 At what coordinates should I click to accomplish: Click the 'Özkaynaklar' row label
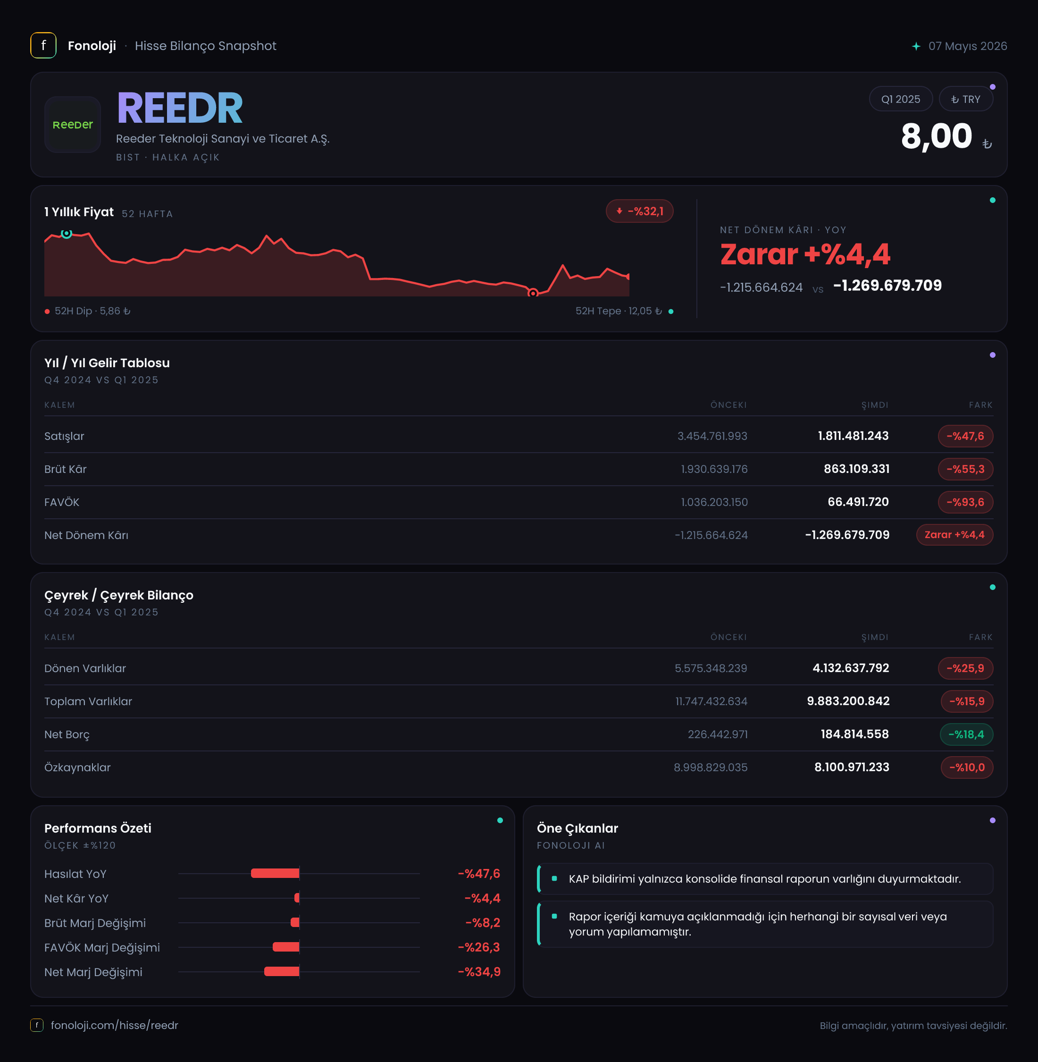(x=77, y=767)
